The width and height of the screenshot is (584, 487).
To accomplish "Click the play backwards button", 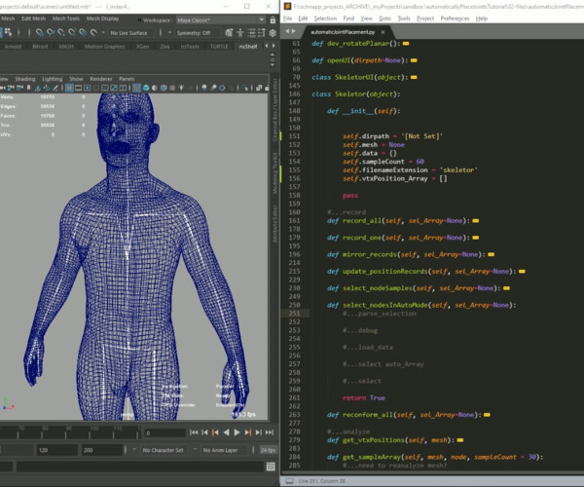I will pos(226,431).
